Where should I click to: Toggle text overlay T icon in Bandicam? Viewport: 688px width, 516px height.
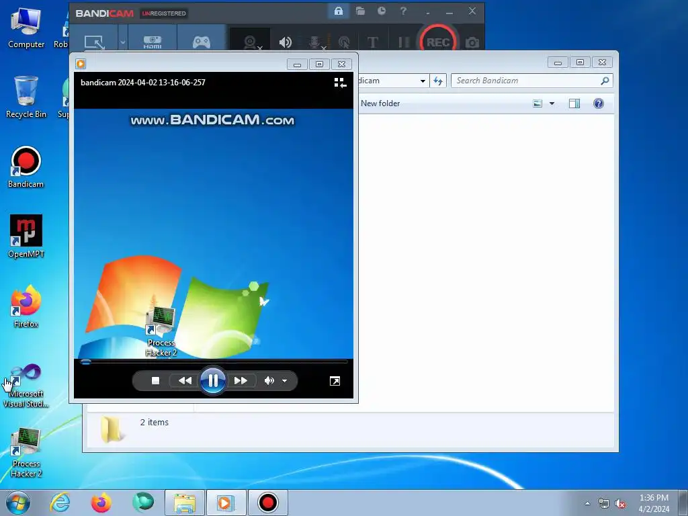pyautogui.click(x=372, y=42)
